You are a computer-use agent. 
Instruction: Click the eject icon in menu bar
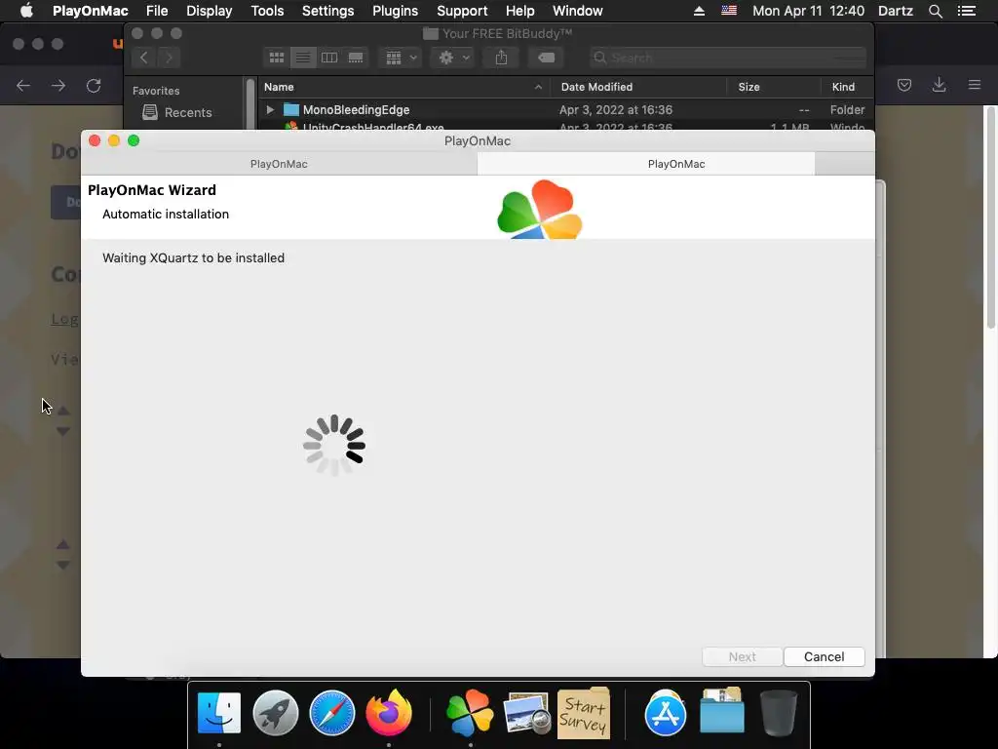[699, 11]
